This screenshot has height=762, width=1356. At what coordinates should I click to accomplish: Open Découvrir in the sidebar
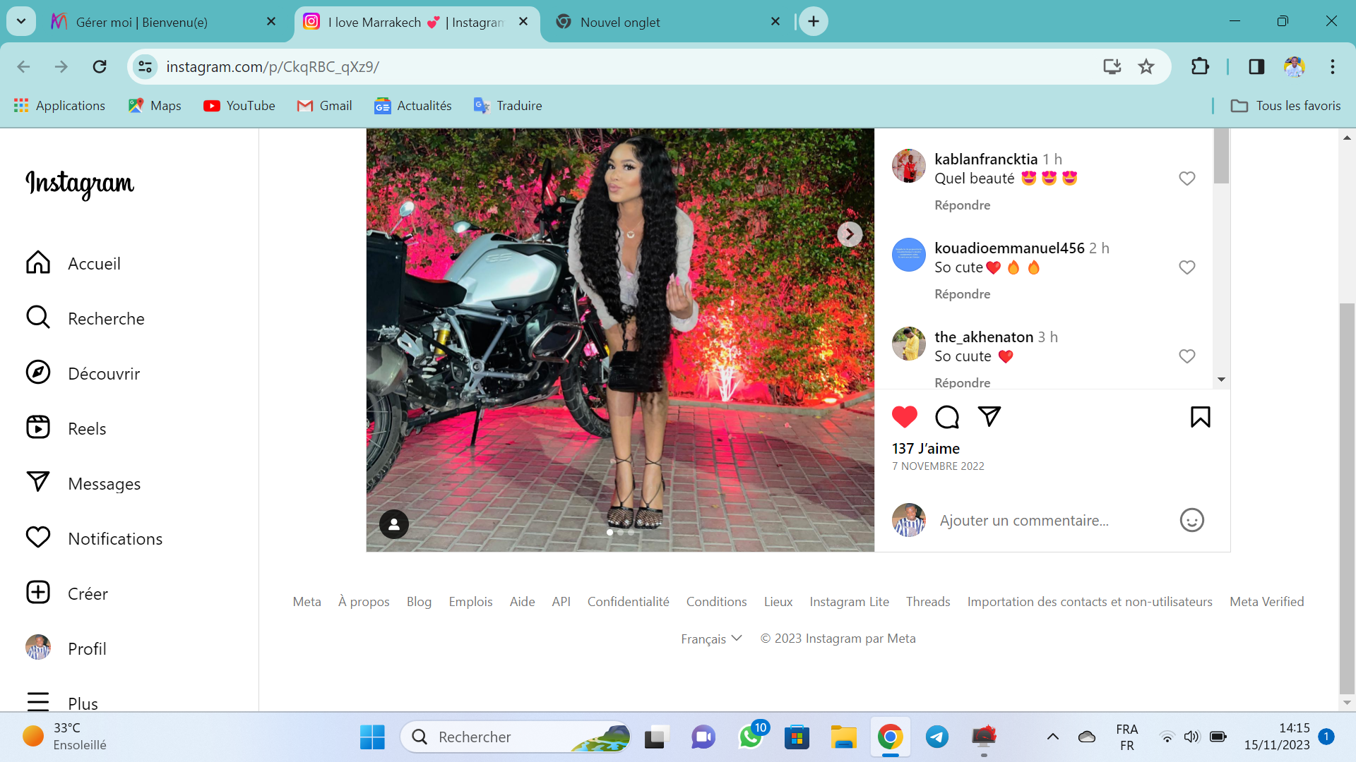pyautogui.click(x=104, y=373)
